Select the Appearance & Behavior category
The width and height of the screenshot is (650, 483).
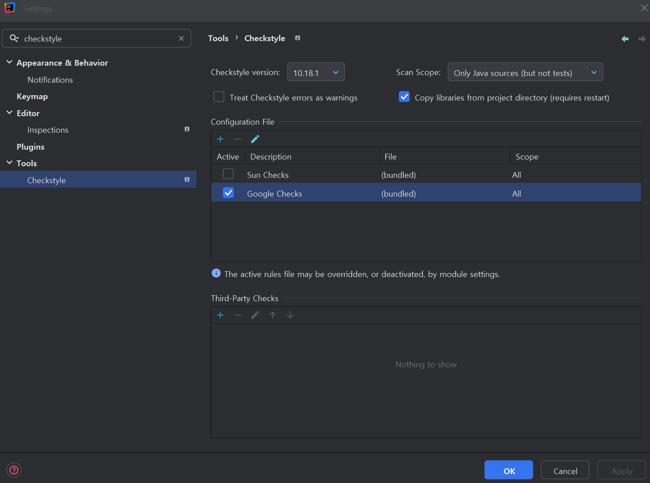[x=62, y=63]
